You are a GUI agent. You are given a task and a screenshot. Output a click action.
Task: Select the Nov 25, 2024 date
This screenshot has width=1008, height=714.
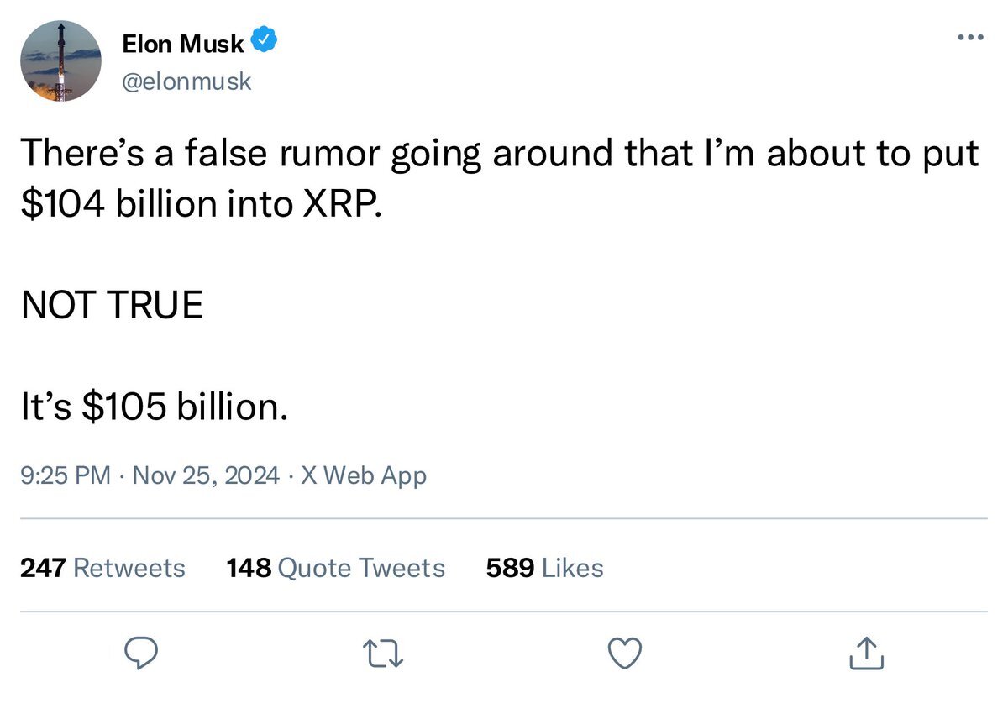[x=206, y=476]
